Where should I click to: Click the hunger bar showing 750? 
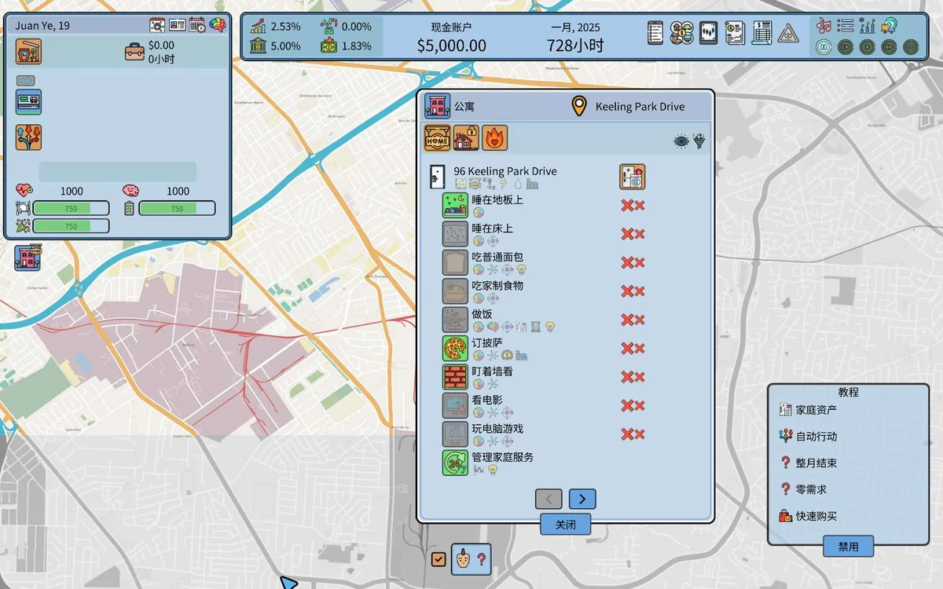tap(71, 207)
